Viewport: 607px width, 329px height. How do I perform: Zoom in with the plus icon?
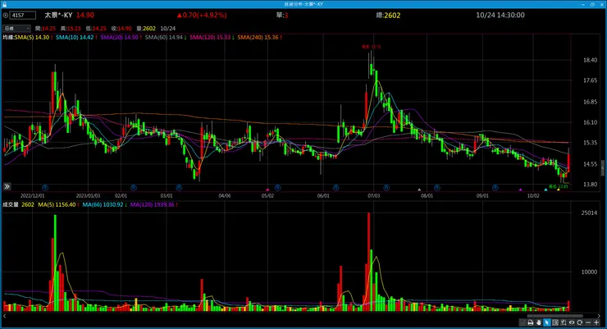[x=596, y=322]
